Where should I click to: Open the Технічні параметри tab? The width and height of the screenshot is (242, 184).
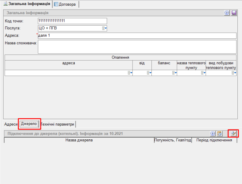click(58, 124)
